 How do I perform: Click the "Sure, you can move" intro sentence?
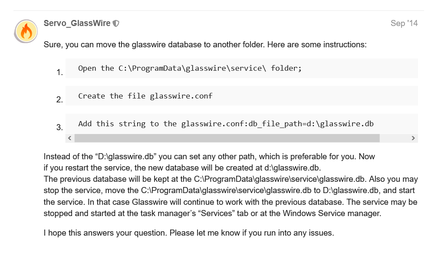(205, 45)
